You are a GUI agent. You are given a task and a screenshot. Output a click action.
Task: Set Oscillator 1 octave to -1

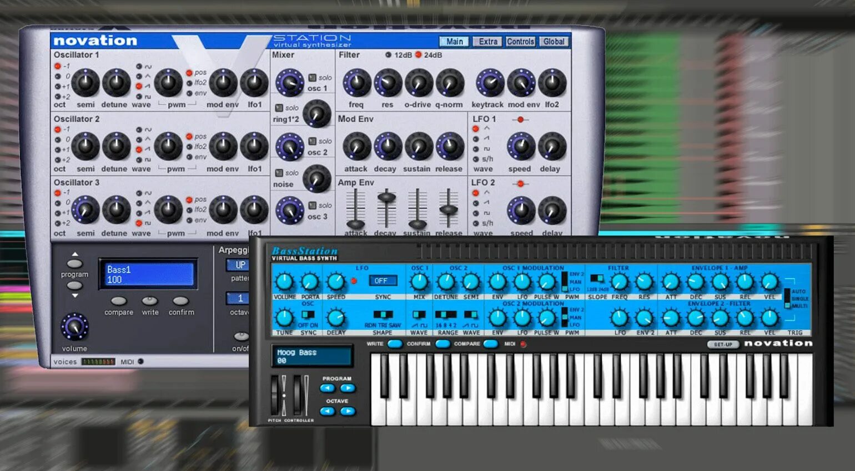point(58,66)
